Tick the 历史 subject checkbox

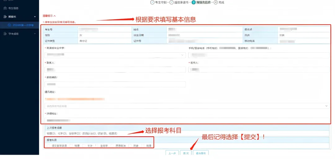[130, 146]
